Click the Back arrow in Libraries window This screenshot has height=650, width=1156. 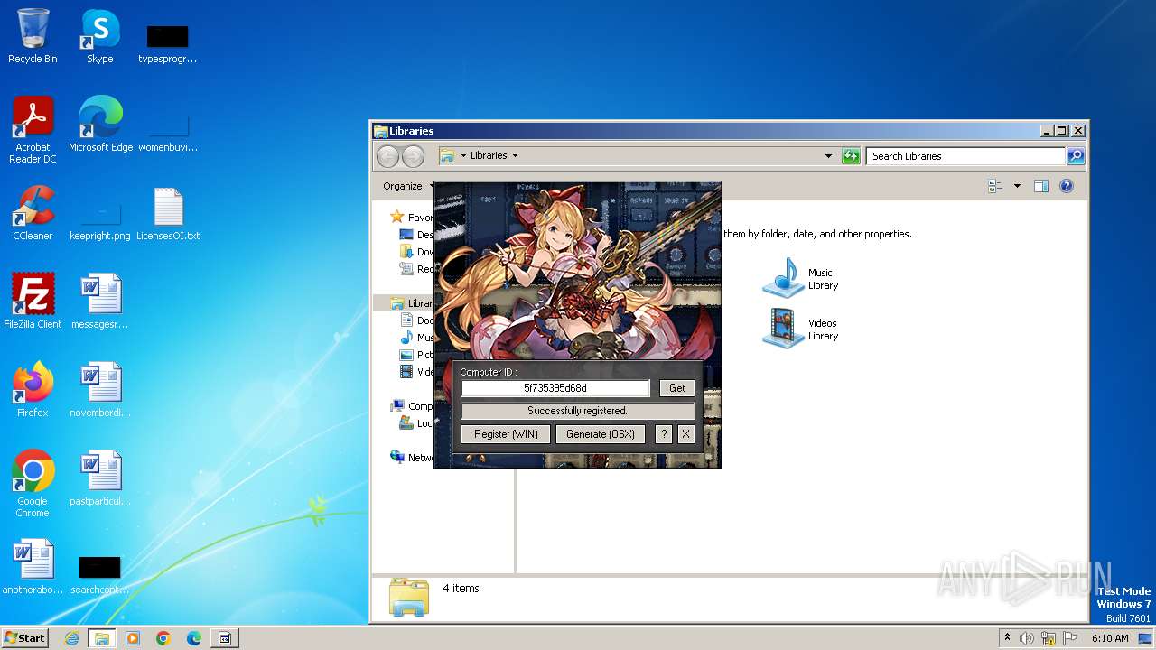[387, 156]
